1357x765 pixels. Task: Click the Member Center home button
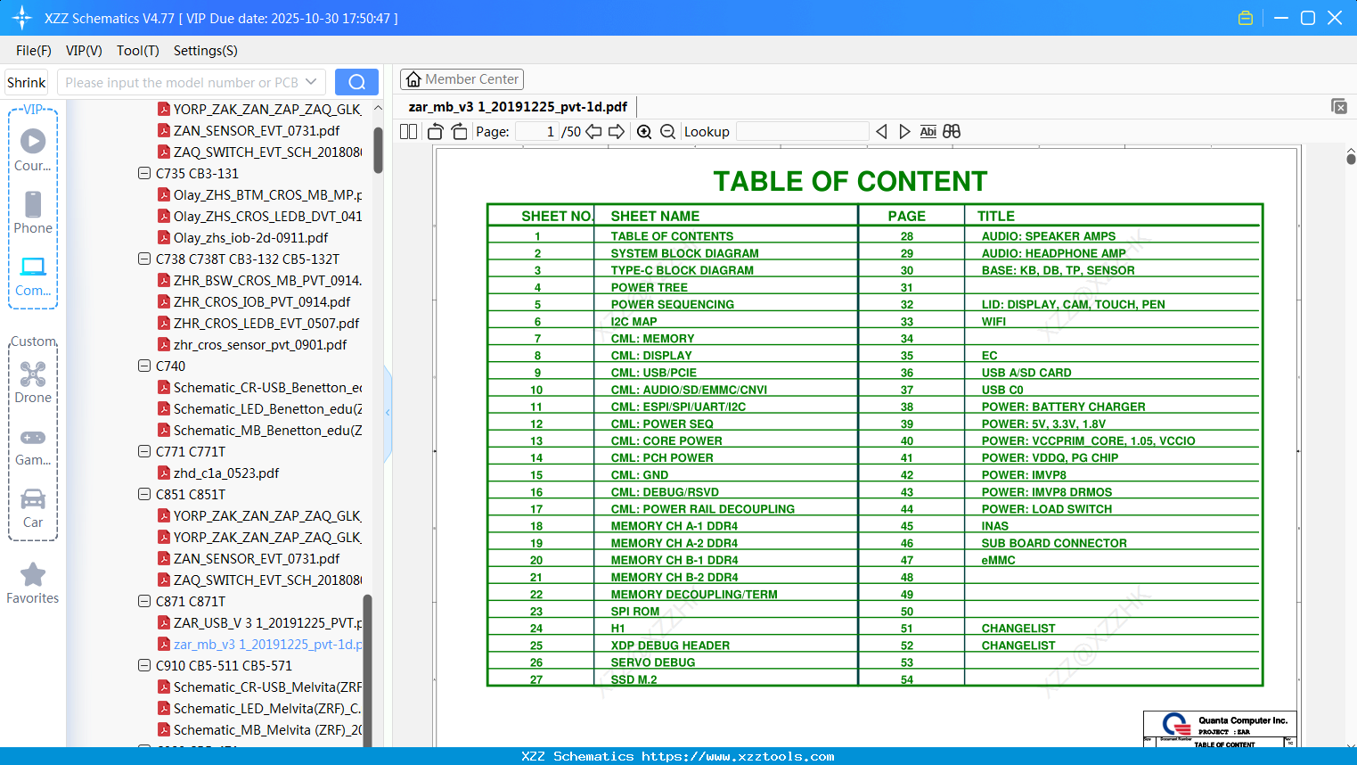pos(462,79)
